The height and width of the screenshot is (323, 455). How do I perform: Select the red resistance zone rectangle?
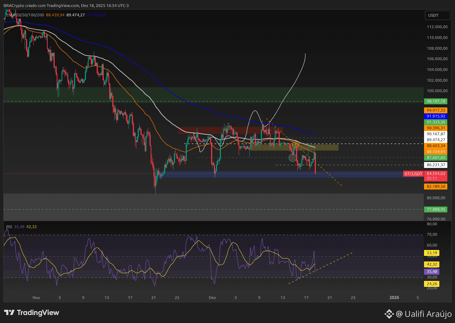[x=230, y=130]
